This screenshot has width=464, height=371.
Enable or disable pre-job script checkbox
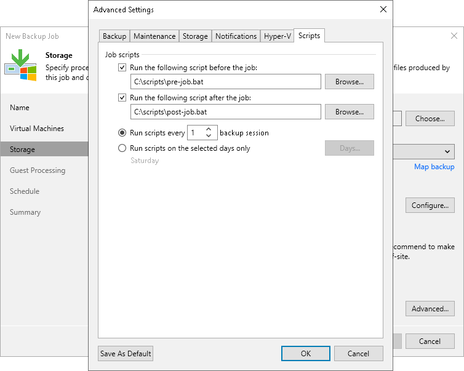tap(122, 68)
